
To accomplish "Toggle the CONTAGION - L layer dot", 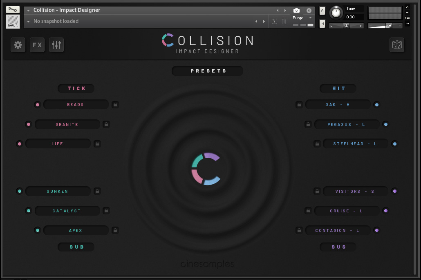I will point(377,230).
